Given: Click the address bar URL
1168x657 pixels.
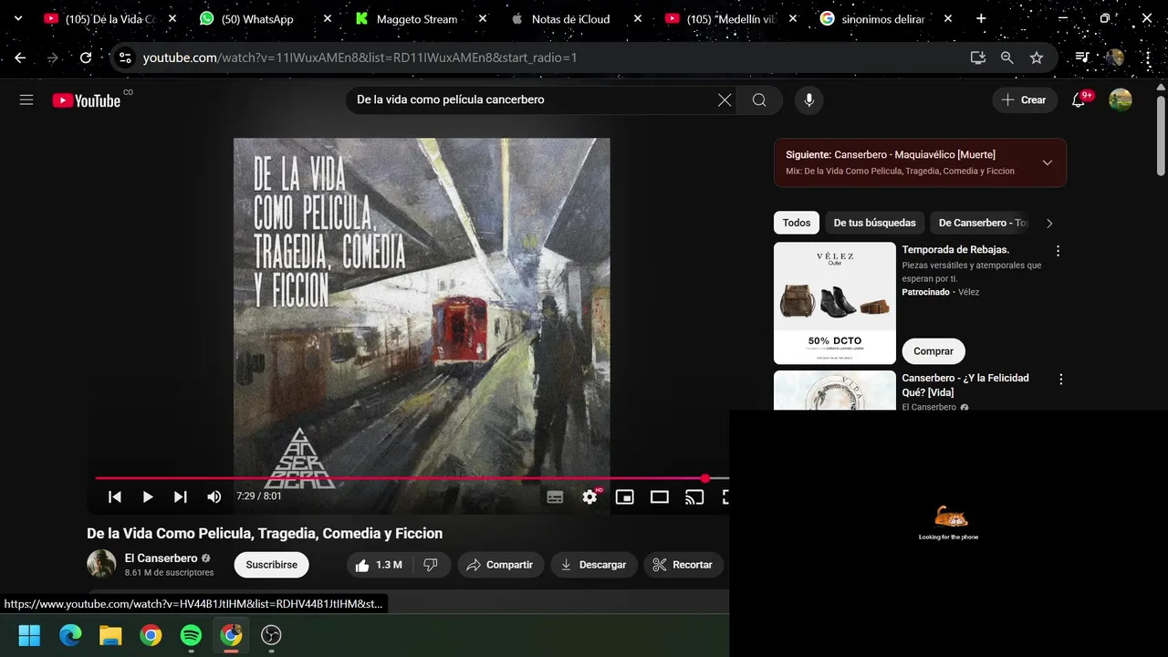Looking at the screenshot, I should pos(360,57).
